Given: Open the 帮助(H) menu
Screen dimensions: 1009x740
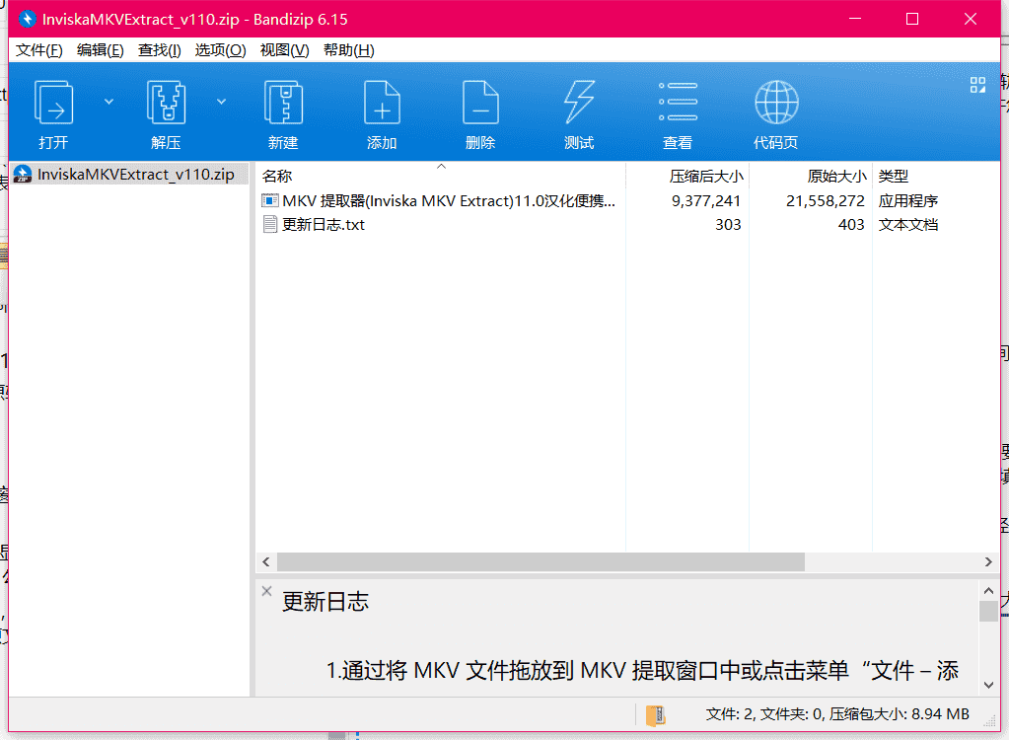Looking at the screenshot, I should pos(349,50).
